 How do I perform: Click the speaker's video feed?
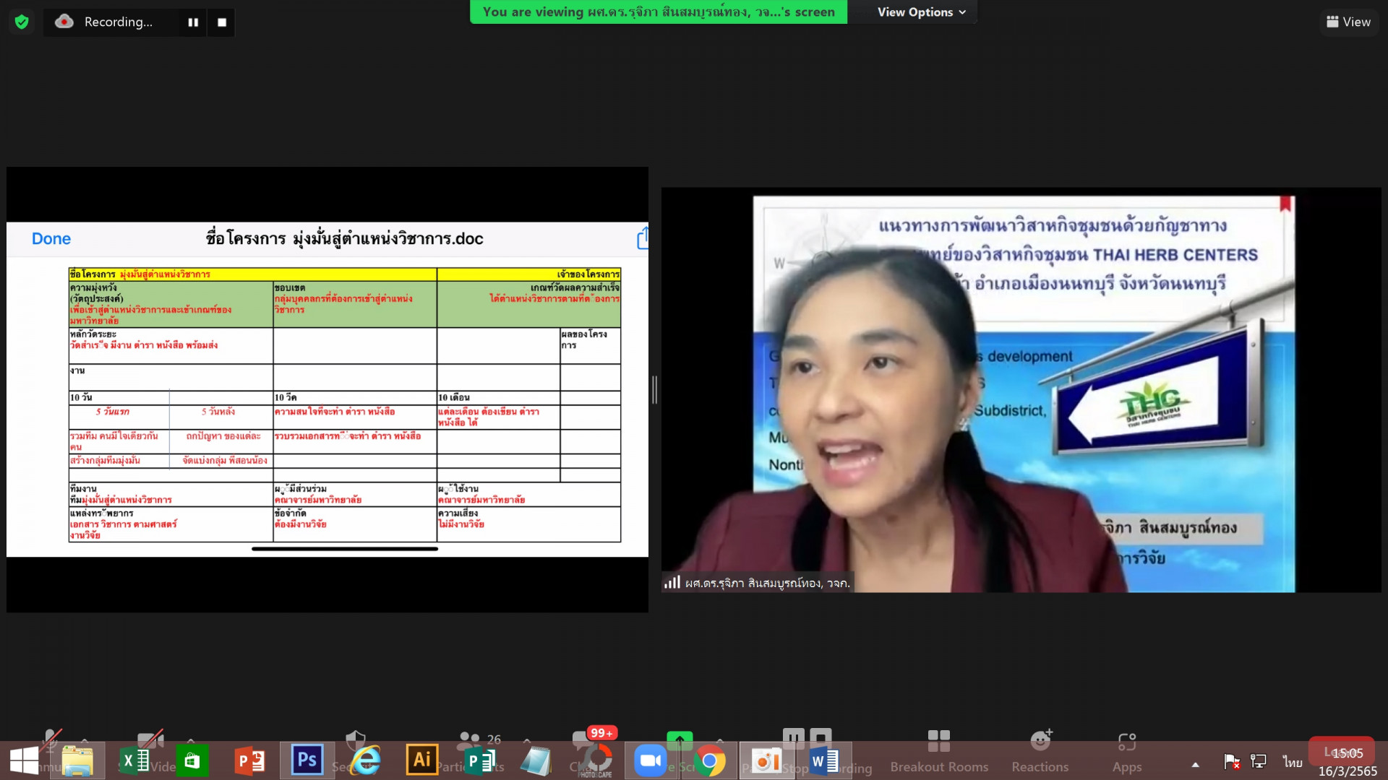(x=1021, y=390)
